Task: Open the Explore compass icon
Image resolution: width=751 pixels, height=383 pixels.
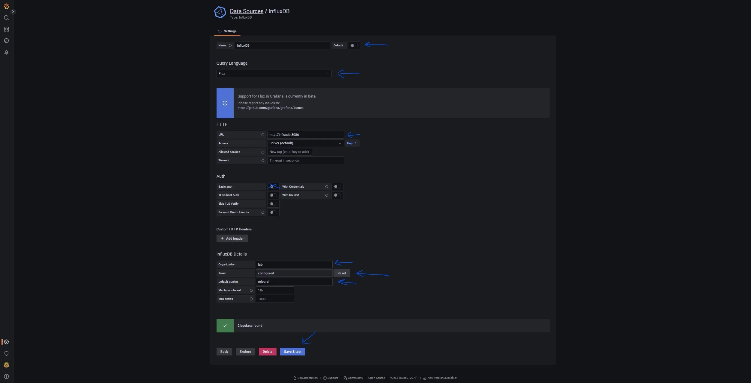Action: (6, 41)
